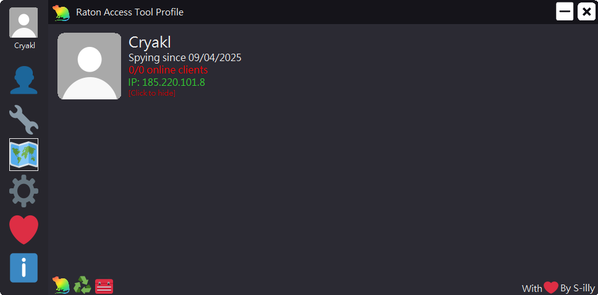Select the world map sidebar icon
The width and height of the screenshot is (598, 295).
coord(23,154)
